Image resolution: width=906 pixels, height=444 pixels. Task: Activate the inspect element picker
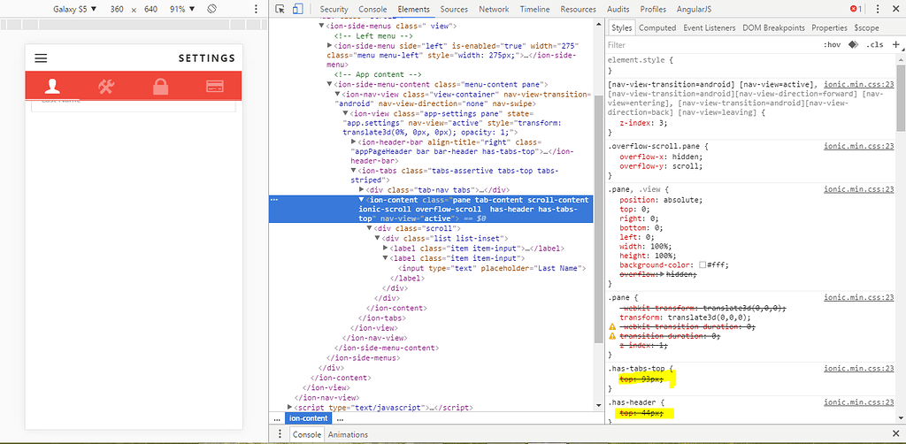280,9
